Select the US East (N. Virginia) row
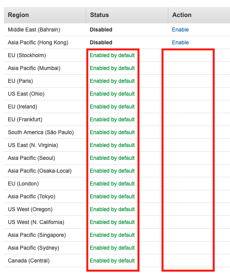Image resolution: width=230 pixels, height=280 pixels. point(117,145)
